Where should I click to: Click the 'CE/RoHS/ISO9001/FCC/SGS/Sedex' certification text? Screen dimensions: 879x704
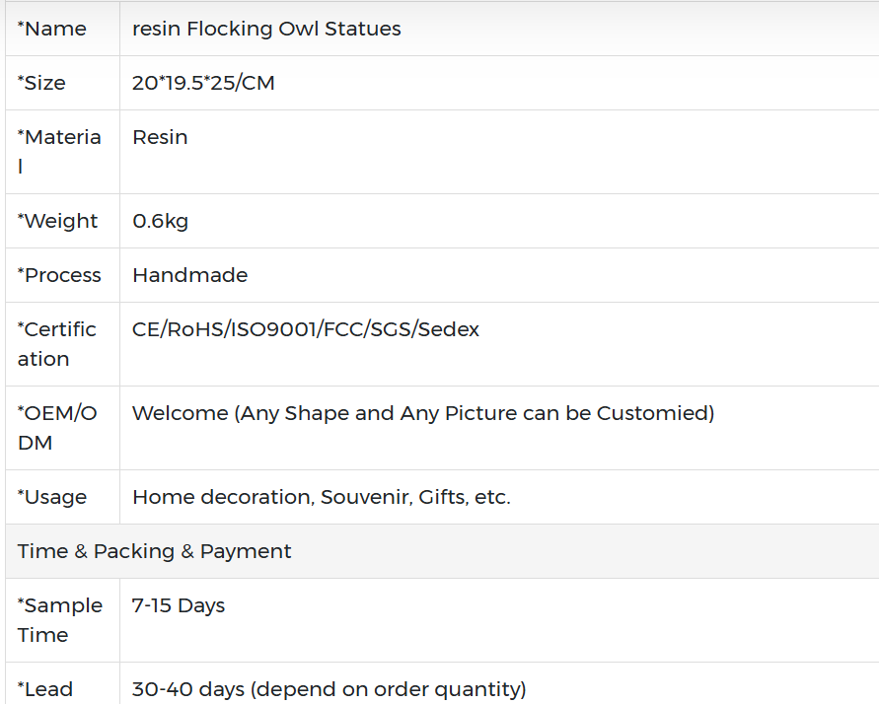[306, 329]
